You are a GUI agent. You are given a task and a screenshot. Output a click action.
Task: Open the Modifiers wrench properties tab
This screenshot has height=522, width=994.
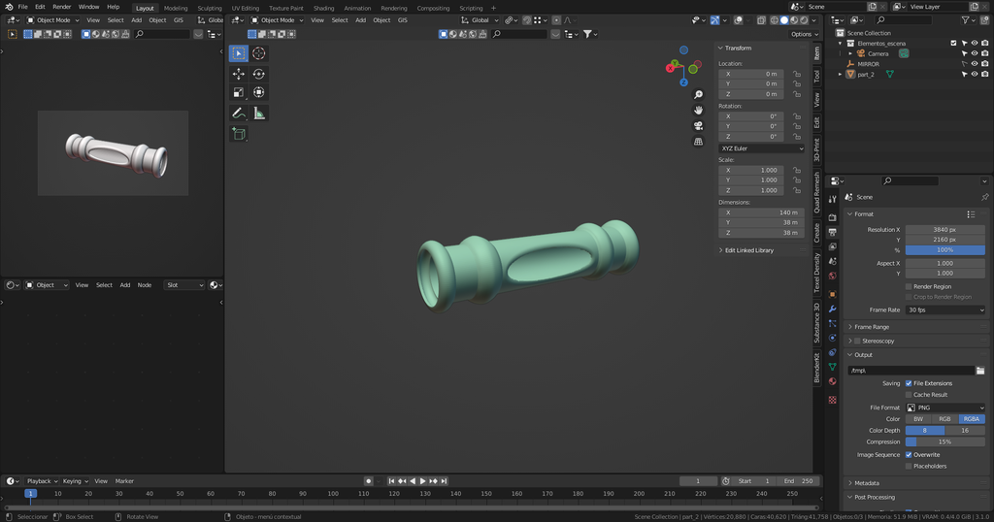(832, 309)
